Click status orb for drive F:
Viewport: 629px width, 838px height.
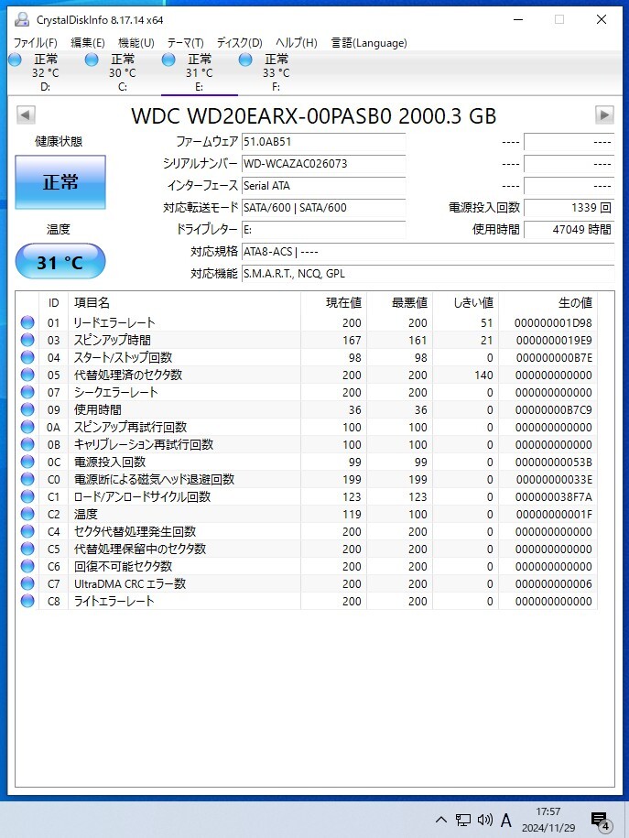[245, 60]
